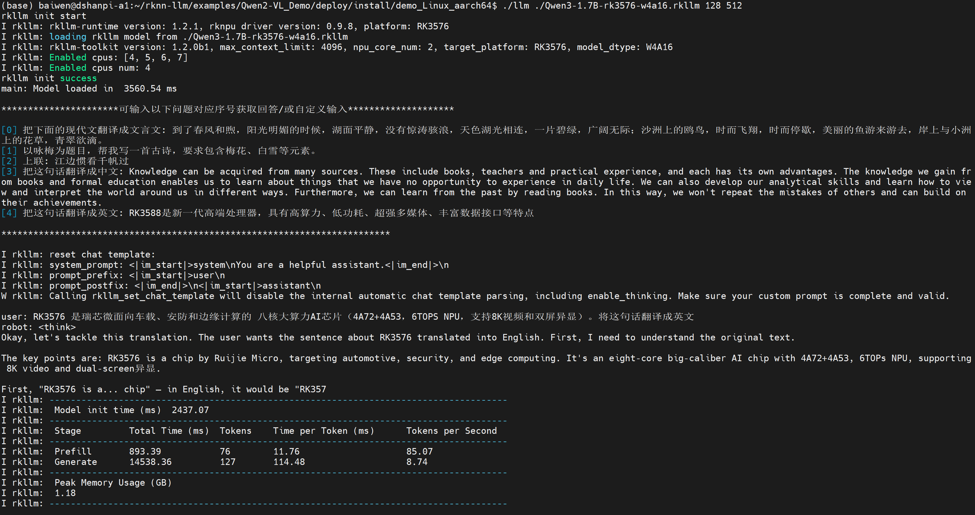The width and height of the screenshot is (975, 515).
Task: Click the green 'success' text after rkllm init
Action: point(78,79)
